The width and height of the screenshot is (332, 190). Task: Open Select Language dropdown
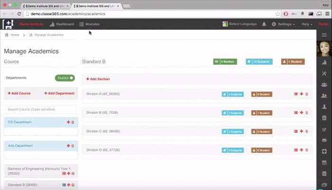[240, 24]
